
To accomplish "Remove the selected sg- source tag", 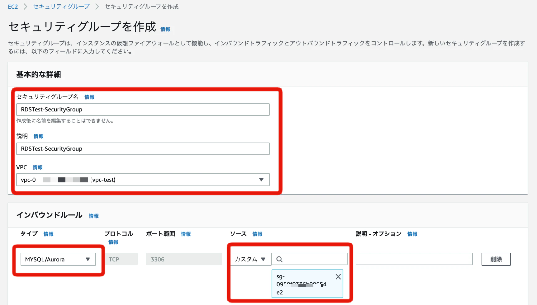I will pos(338,277).
